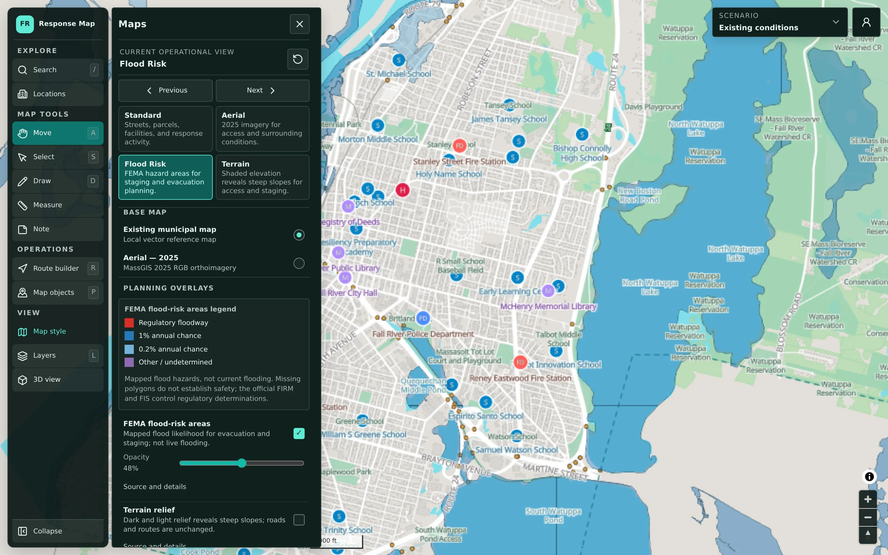Open Map objects panel
Screen dimensions: 888x555
click(x=58, y=293)
